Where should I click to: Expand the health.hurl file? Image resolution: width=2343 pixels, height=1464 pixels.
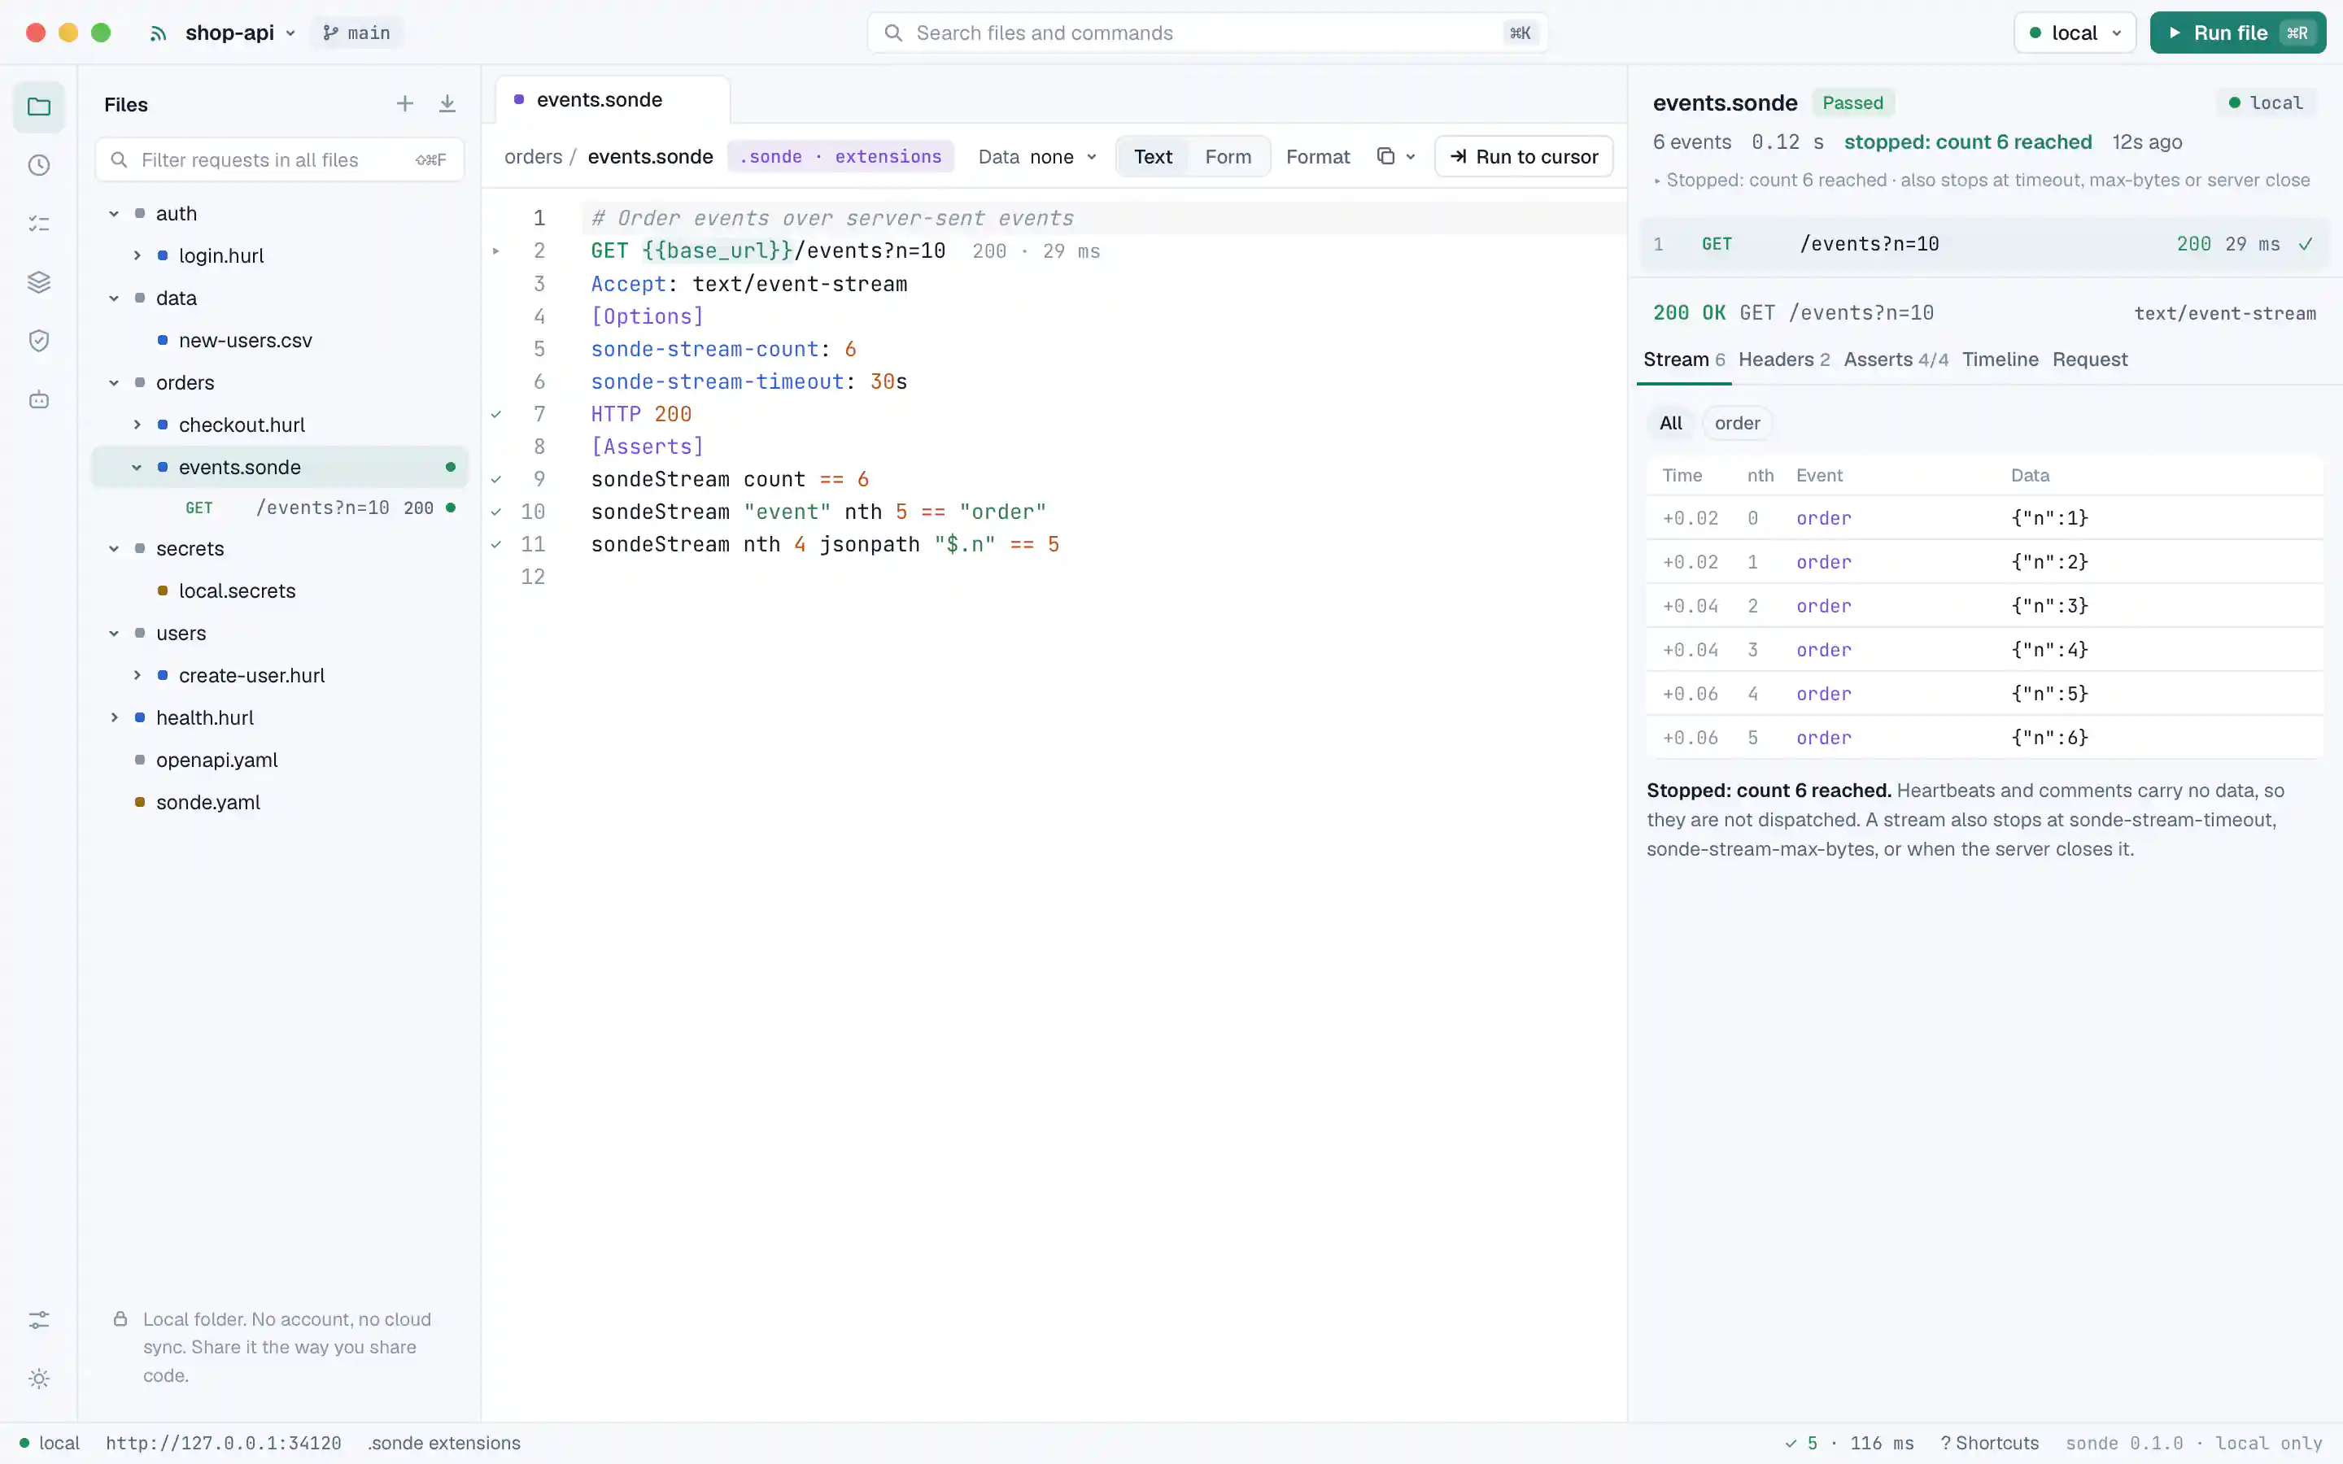point(114,717)
